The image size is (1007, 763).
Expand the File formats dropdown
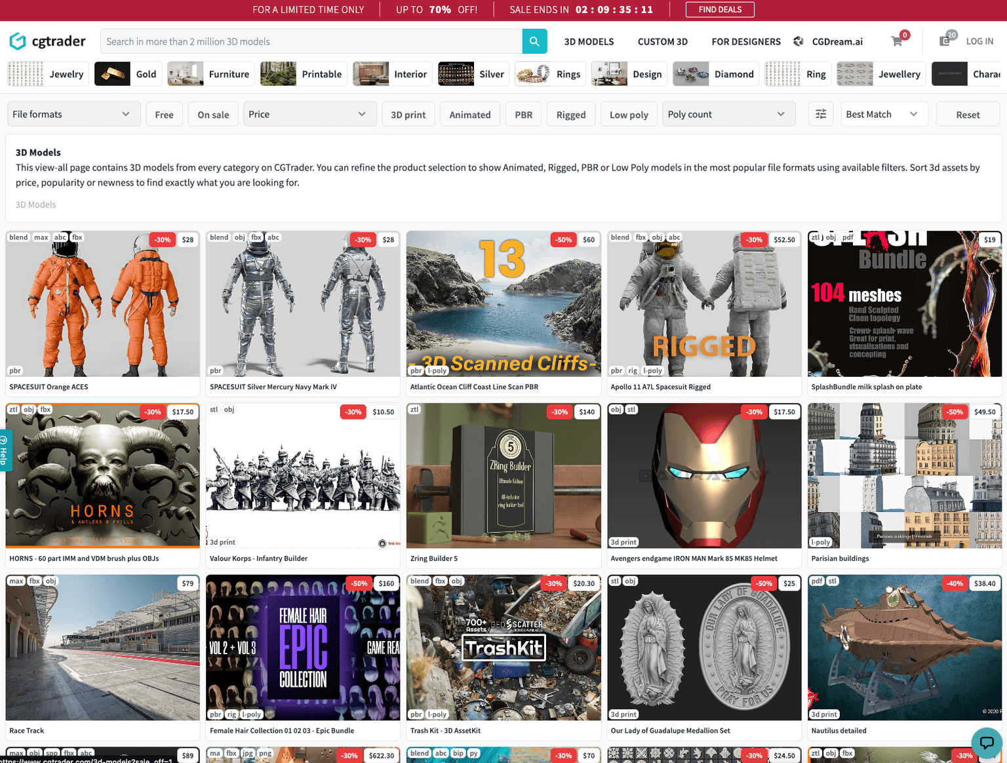(72, 114)
